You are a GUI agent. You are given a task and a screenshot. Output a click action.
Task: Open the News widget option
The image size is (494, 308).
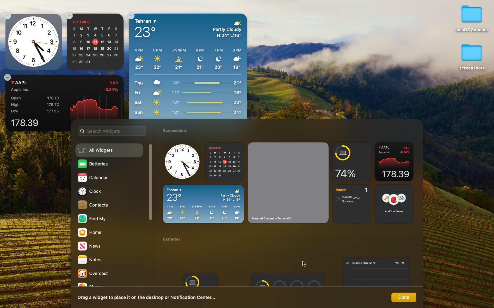tap(95, 246)
